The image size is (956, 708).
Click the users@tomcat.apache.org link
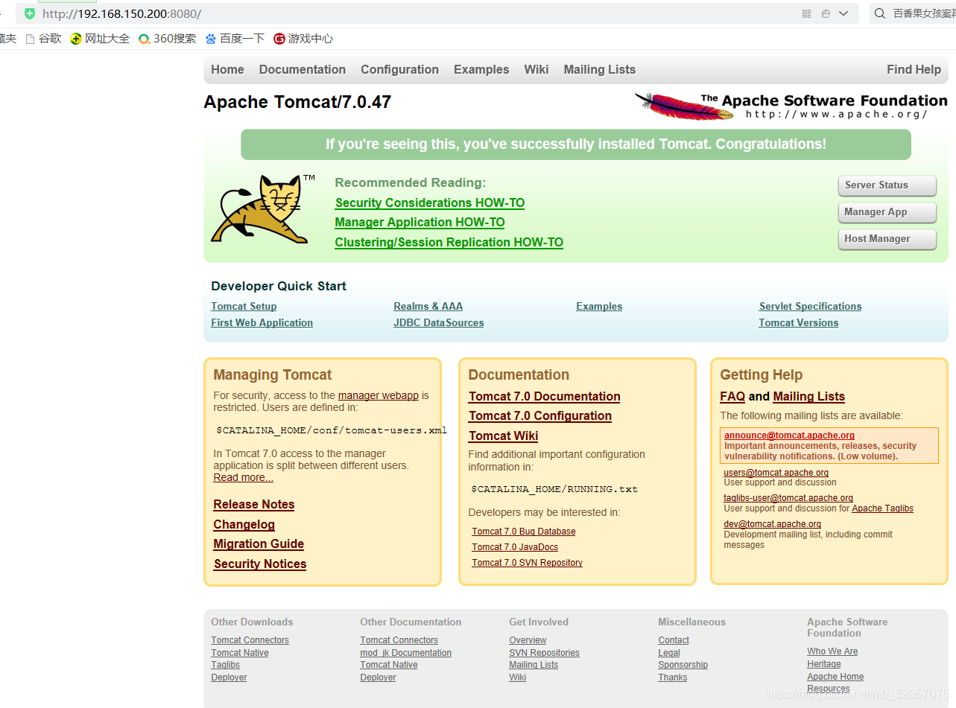(776, 473)
